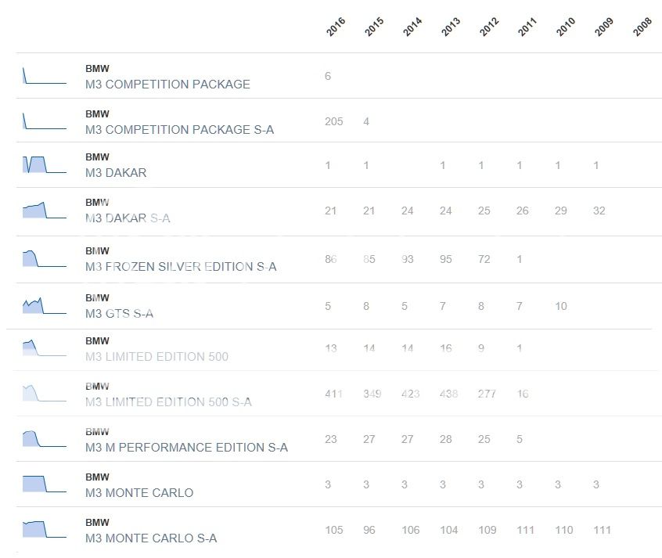Open the M3 Dakar S-A sparkline chart
Viewport: 662px width, 558px height.
pos(44,211)
